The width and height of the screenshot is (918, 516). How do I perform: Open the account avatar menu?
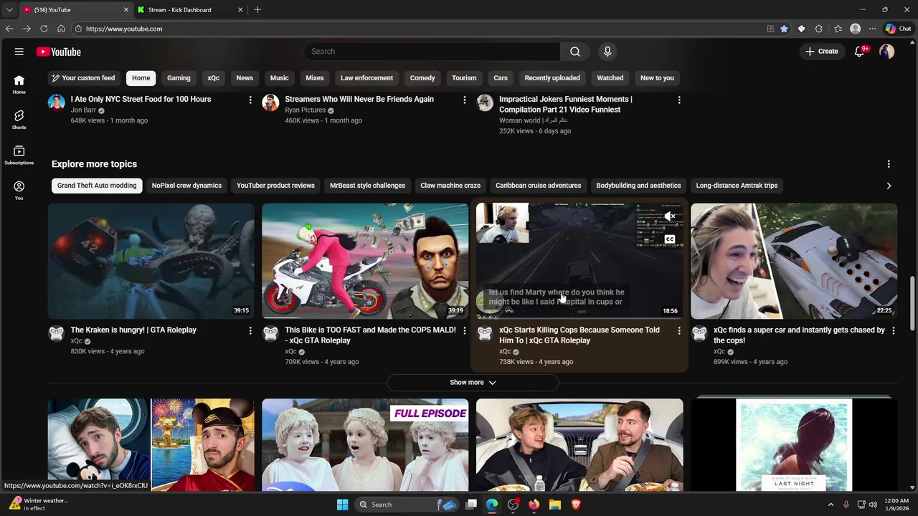(x=887, y=52)
